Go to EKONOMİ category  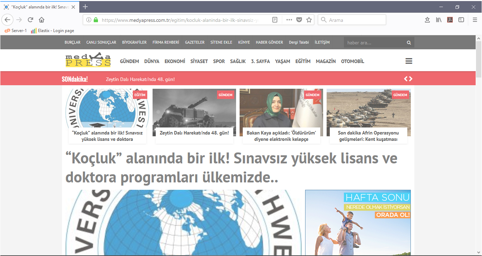[x=175, y=61]
